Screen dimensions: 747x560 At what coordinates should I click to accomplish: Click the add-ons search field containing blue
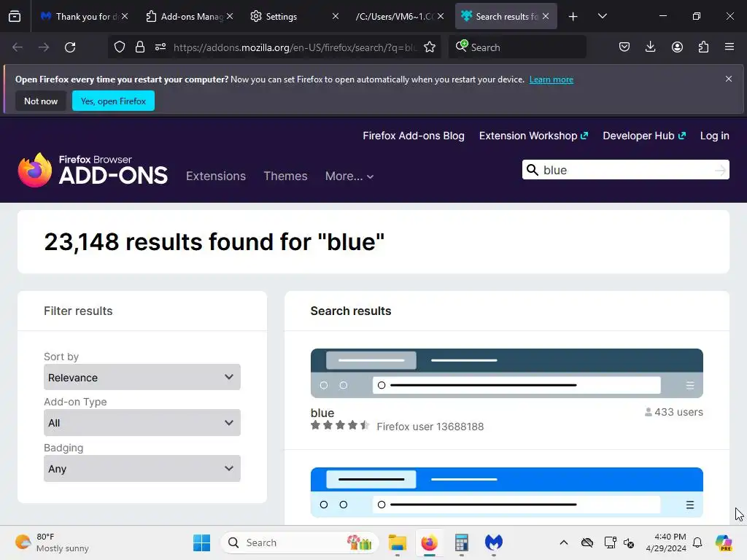click(x=627, y=170)
